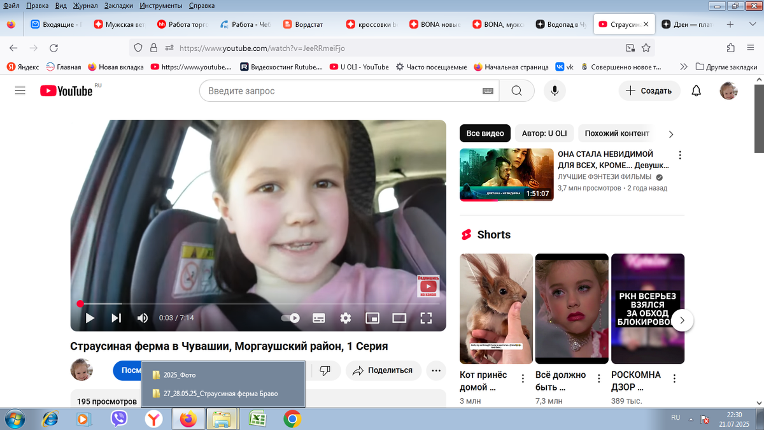Screen dimensions: 764x430
Task: Play the video
Action: [90, 318]
